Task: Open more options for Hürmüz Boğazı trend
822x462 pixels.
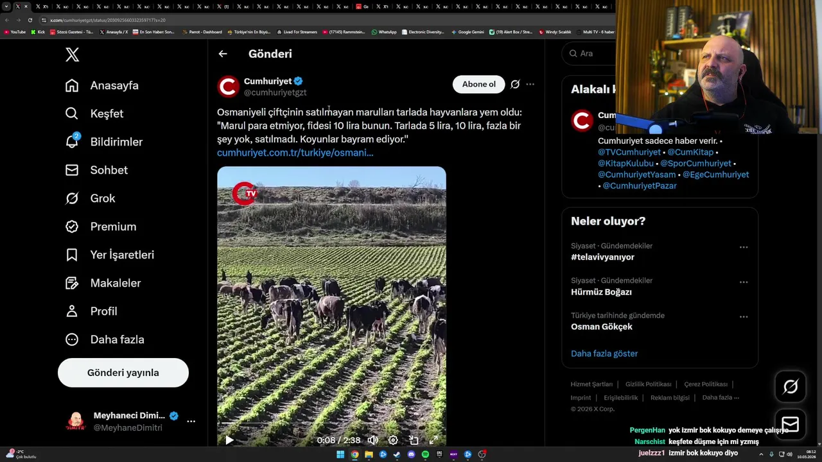Action: pos(744,282)
